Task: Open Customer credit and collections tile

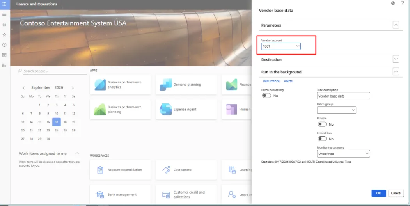Action: [x=186, y=195]
